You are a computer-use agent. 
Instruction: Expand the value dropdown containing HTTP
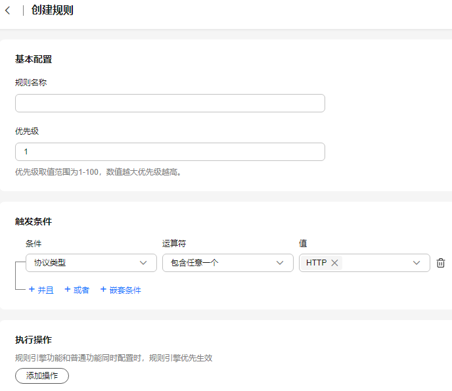point(365,263)
